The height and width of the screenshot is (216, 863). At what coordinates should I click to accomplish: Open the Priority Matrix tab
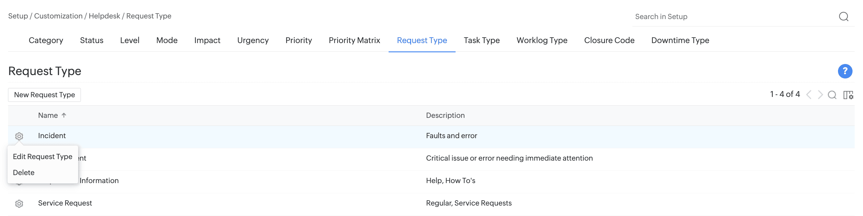click(x=354, y=40)
